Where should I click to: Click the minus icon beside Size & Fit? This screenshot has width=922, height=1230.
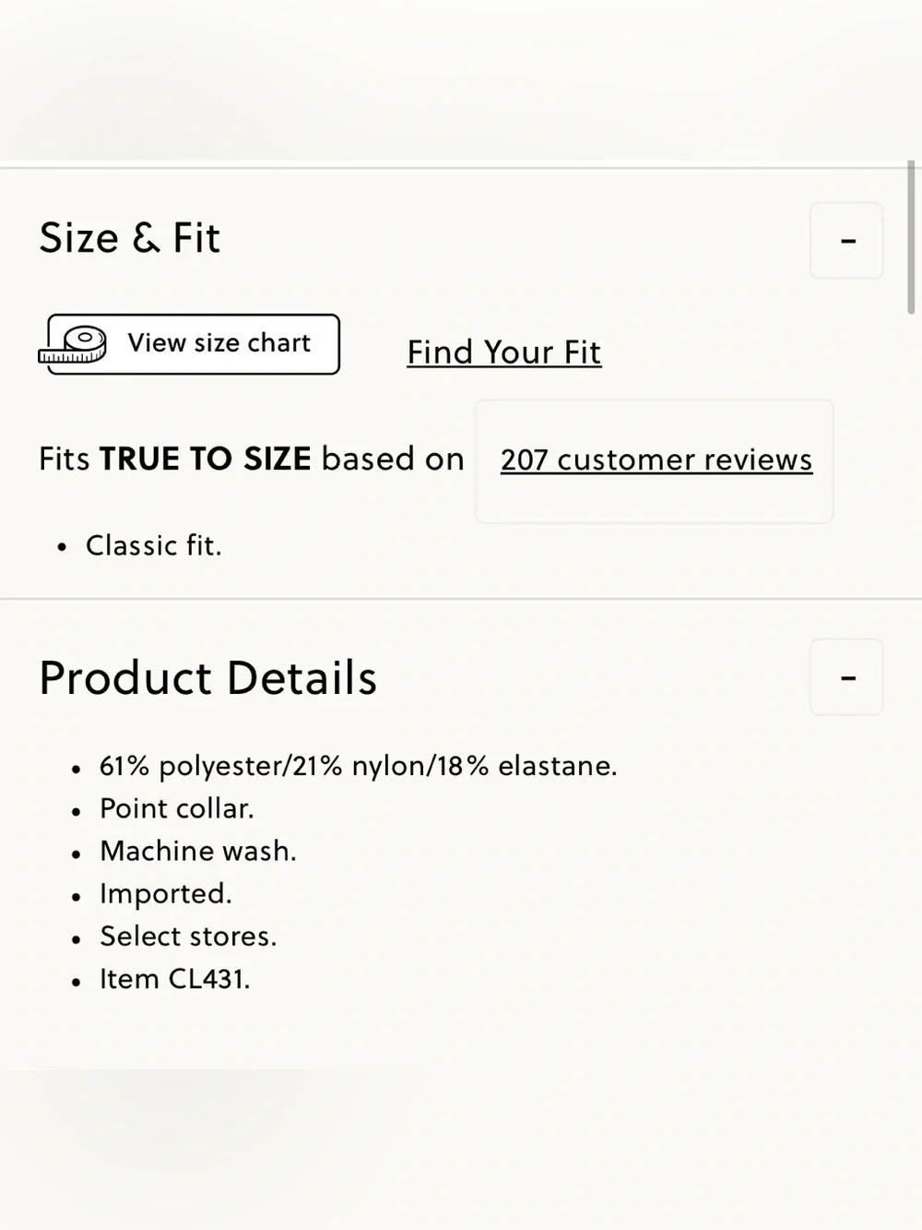pos(848,242)
